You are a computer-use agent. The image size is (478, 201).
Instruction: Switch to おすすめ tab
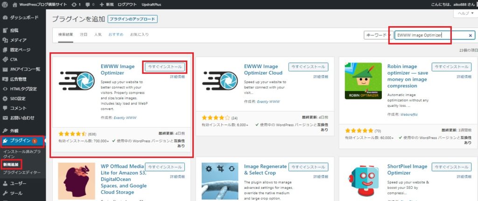click(x=116, y=35)
